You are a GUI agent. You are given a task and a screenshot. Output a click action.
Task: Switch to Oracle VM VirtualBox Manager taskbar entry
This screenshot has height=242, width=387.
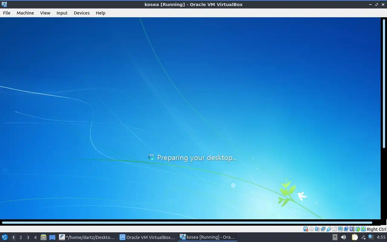(x=148, y=237)
